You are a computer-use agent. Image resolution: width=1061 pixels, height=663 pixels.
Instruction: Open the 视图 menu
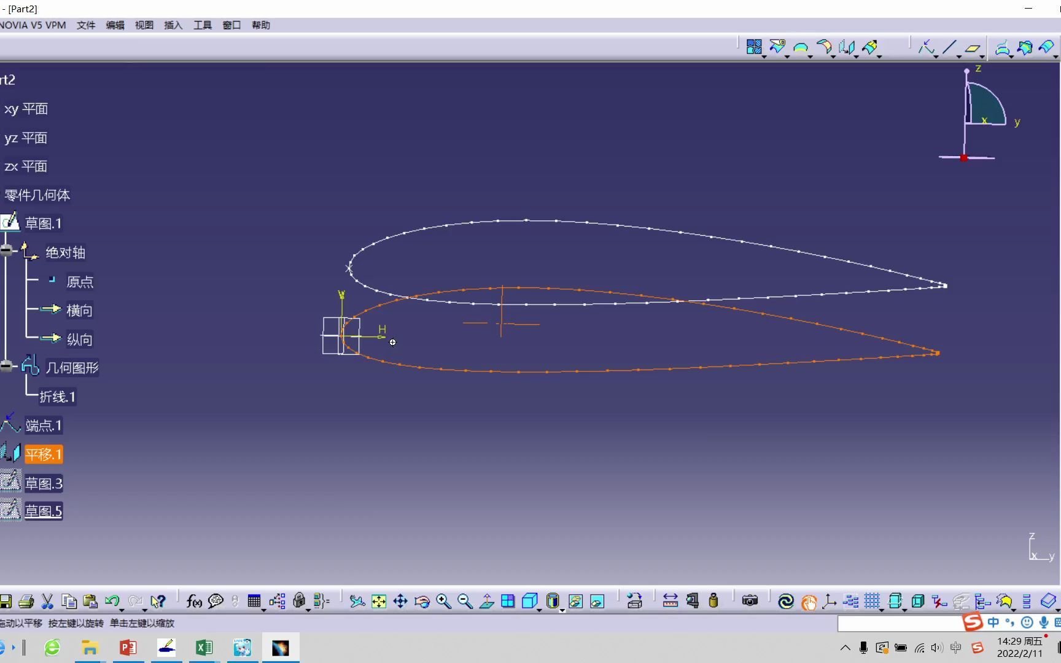(144, 25)
